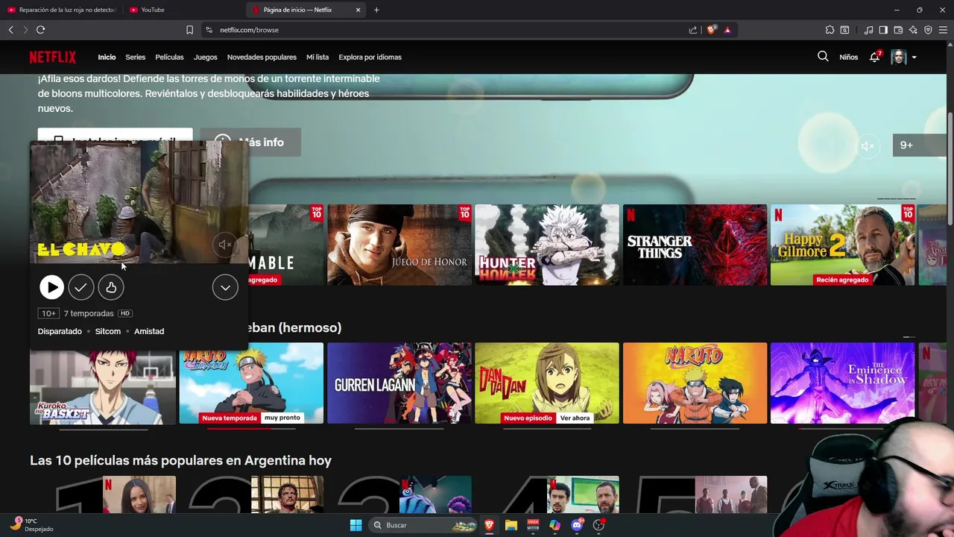Open browser extensions puzzle icon
Screen dimensions: 954x537
pyautogui.click(x=830, y=30)
